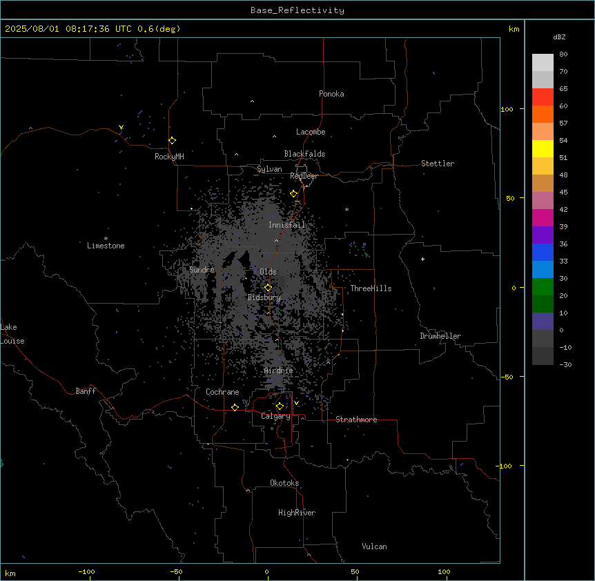Image resolution: width=595 pixels, height=581 pixels.
Task: Select the Okotoks label
Action: tap(284, 483)
